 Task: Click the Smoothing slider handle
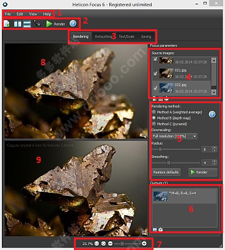pos(168,163)
